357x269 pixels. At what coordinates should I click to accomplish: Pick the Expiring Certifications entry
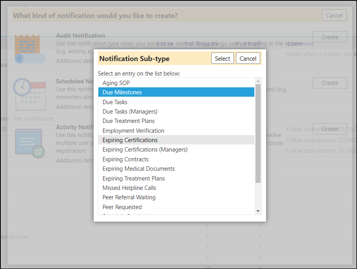pos(176,140)
